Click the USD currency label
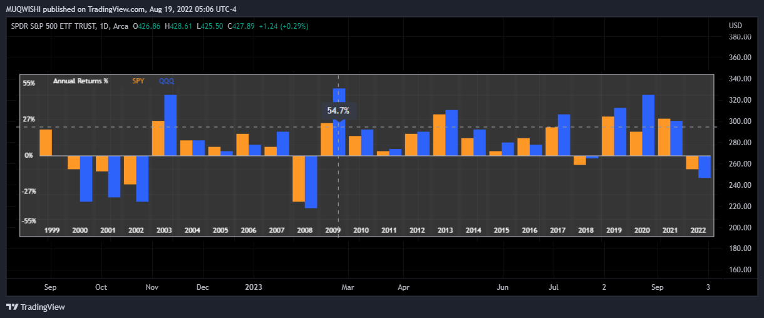Viewport: 764px width, 318px height. (x=735, y=26)
